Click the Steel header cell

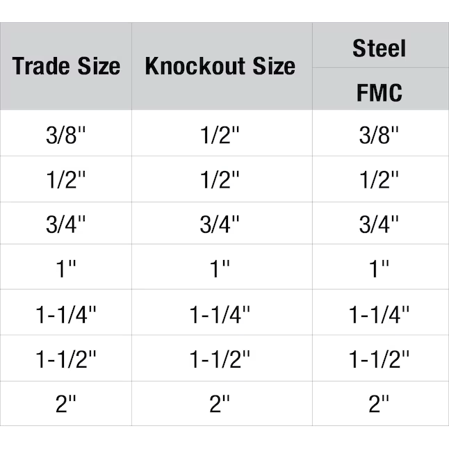click(379, 49)
